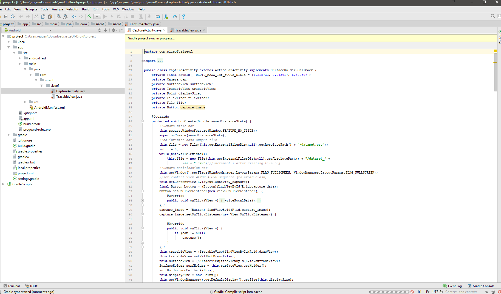Open the Android project view dropdown
501x294 pixels.
tap(50, 30)
